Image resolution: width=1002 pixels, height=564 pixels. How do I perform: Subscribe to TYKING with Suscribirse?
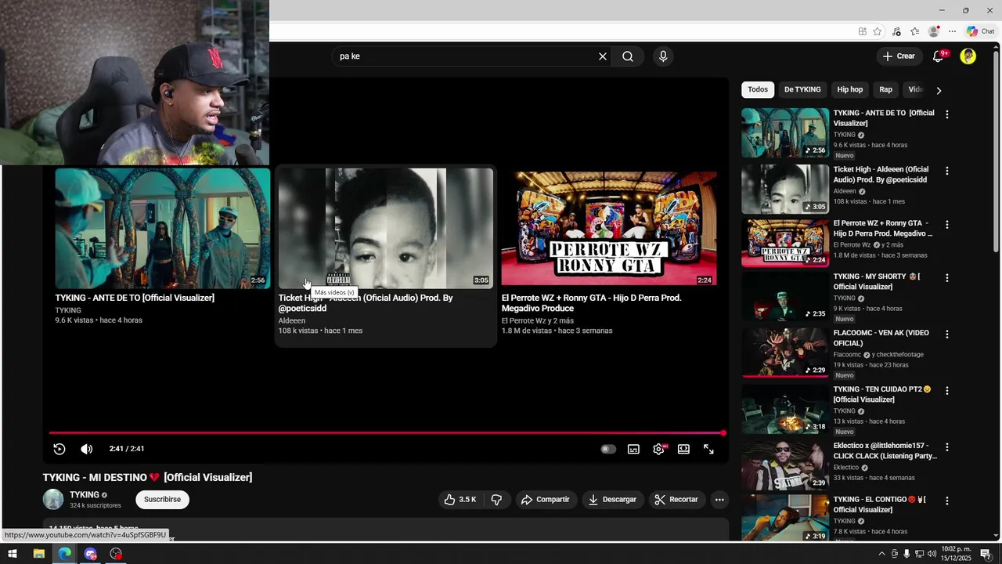click(x=162, y=499)
